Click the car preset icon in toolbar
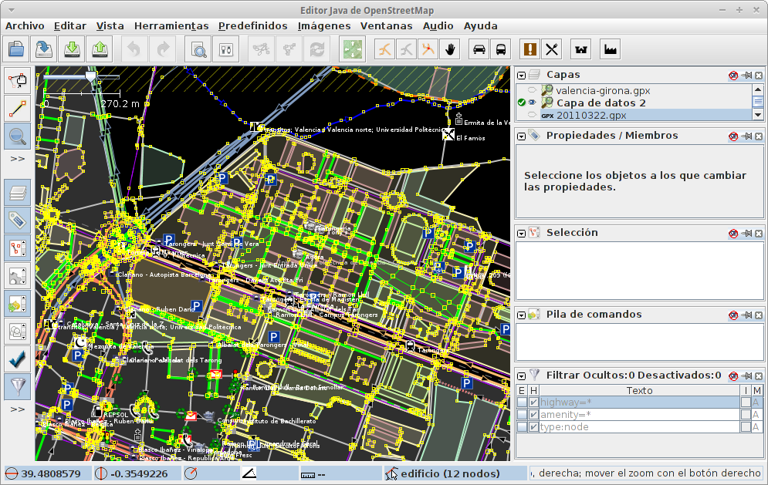The width and height of the screenshot is (768, 485). [479, 49]
